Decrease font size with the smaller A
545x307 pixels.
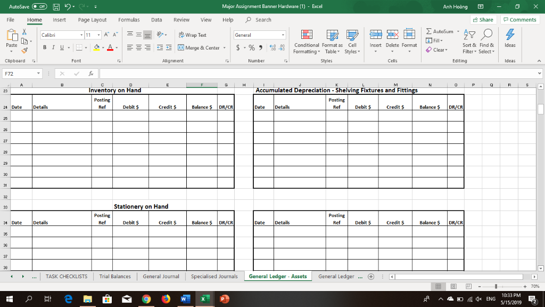115,35
